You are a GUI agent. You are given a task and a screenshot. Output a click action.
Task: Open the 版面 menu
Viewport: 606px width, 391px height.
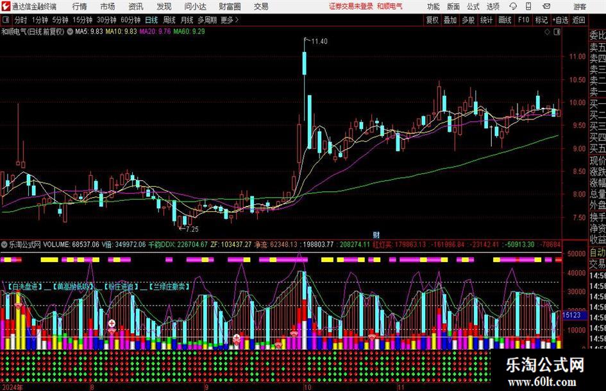pyautogui.click(x=453, y=6)
